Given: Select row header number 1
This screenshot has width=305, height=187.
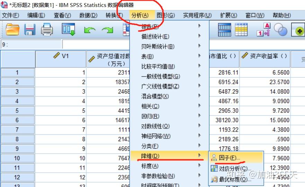Looking at the screenshot, I should click(18, 72).
